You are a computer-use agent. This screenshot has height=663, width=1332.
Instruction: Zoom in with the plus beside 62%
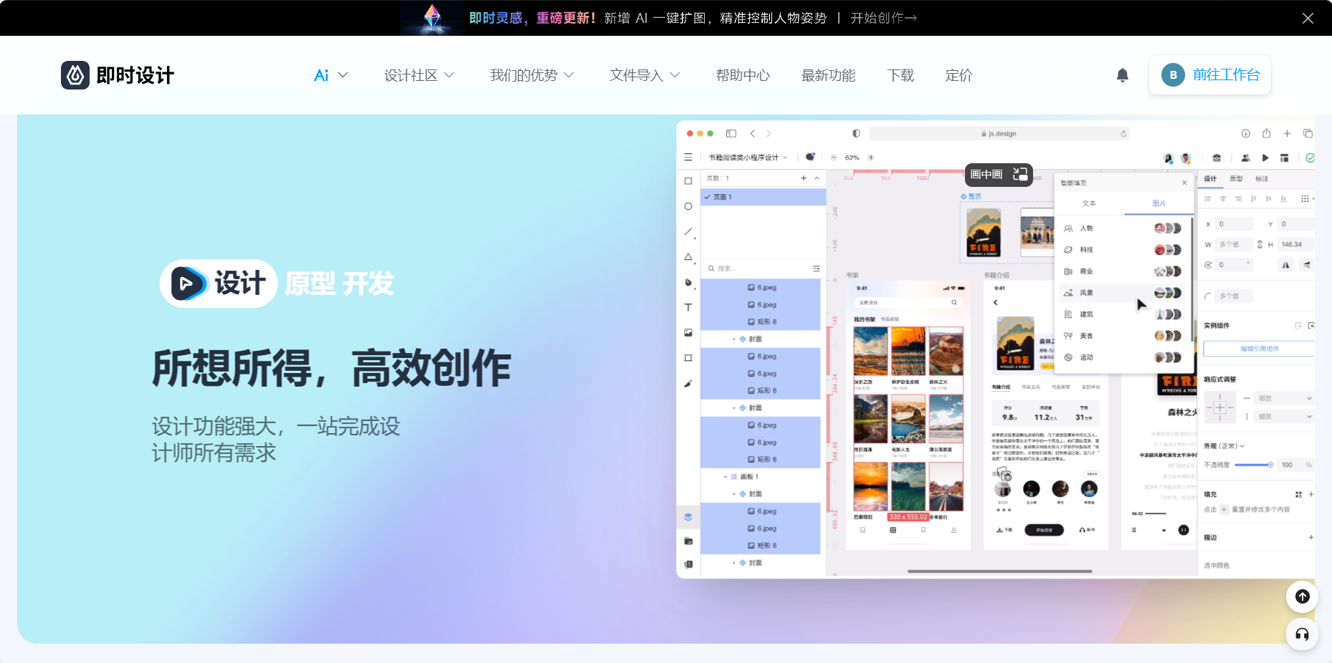[x=871, y=158]
